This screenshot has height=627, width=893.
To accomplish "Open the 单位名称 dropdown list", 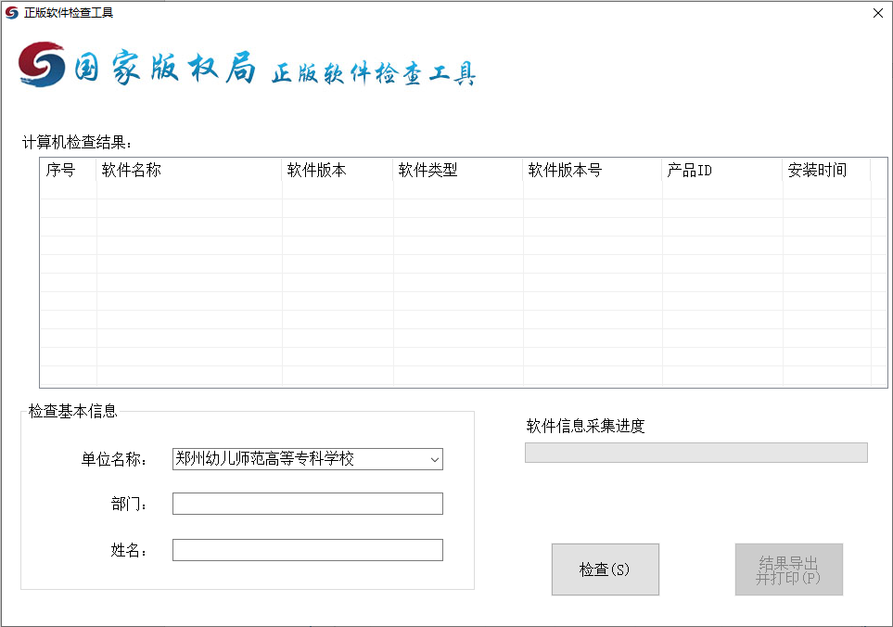I will coord(435,459).
